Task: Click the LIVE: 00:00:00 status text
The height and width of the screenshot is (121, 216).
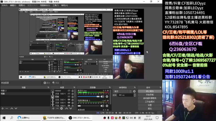Action: 107,113
